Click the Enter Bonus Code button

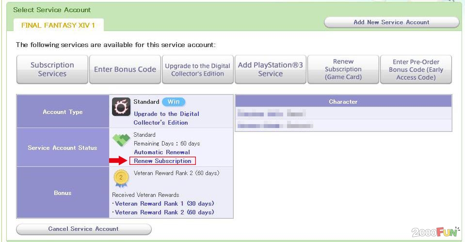click(x=125, y=69)
